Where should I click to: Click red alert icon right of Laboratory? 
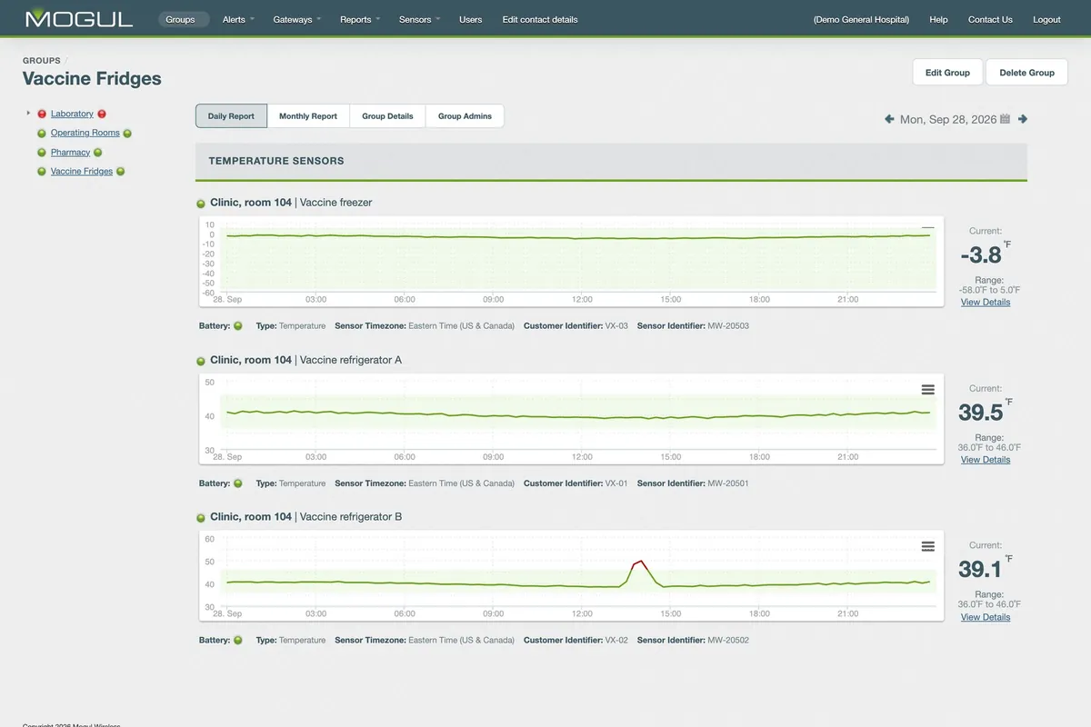102,114
